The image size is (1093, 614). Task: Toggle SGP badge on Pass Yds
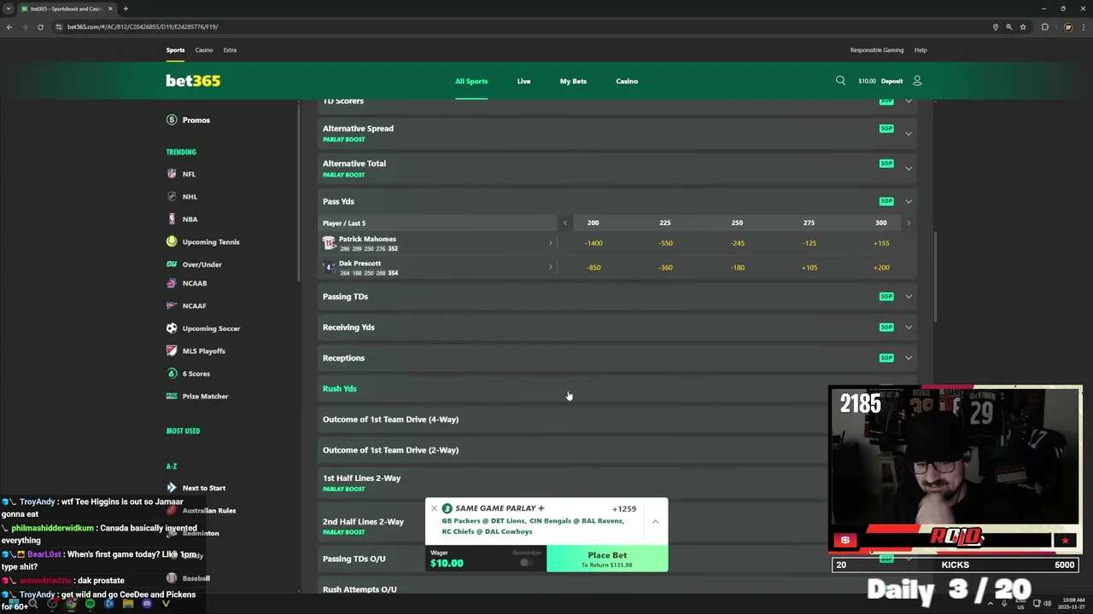click(886, 201)
